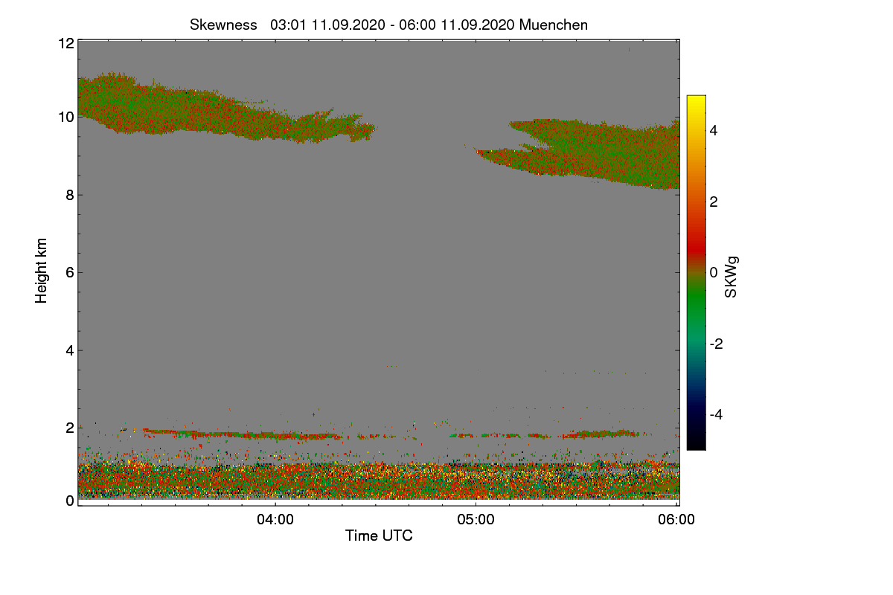The height and width of the screenshot is (595, 893).
Task: Click the colorbar tick label -2
Action: pos(716,344)
